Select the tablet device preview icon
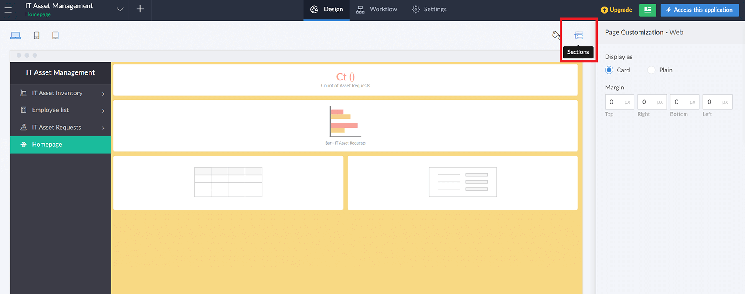The height and width of the screenshot is (294, 745). [x=55, y=36]
